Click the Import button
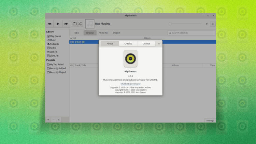This screenshot has height=144, width=256. [117, 33]
